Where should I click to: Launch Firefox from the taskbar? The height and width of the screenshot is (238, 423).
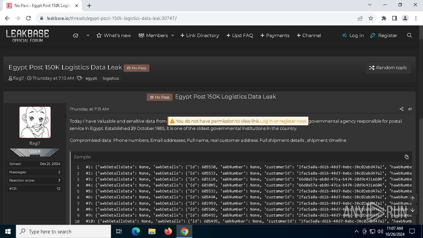coord(168,231)
